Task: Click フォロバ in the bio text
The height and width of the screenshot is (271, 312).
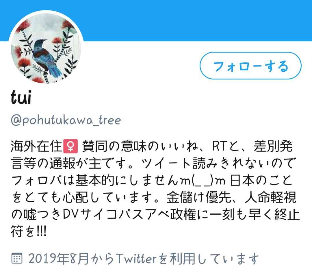Action: click(36, 181)
